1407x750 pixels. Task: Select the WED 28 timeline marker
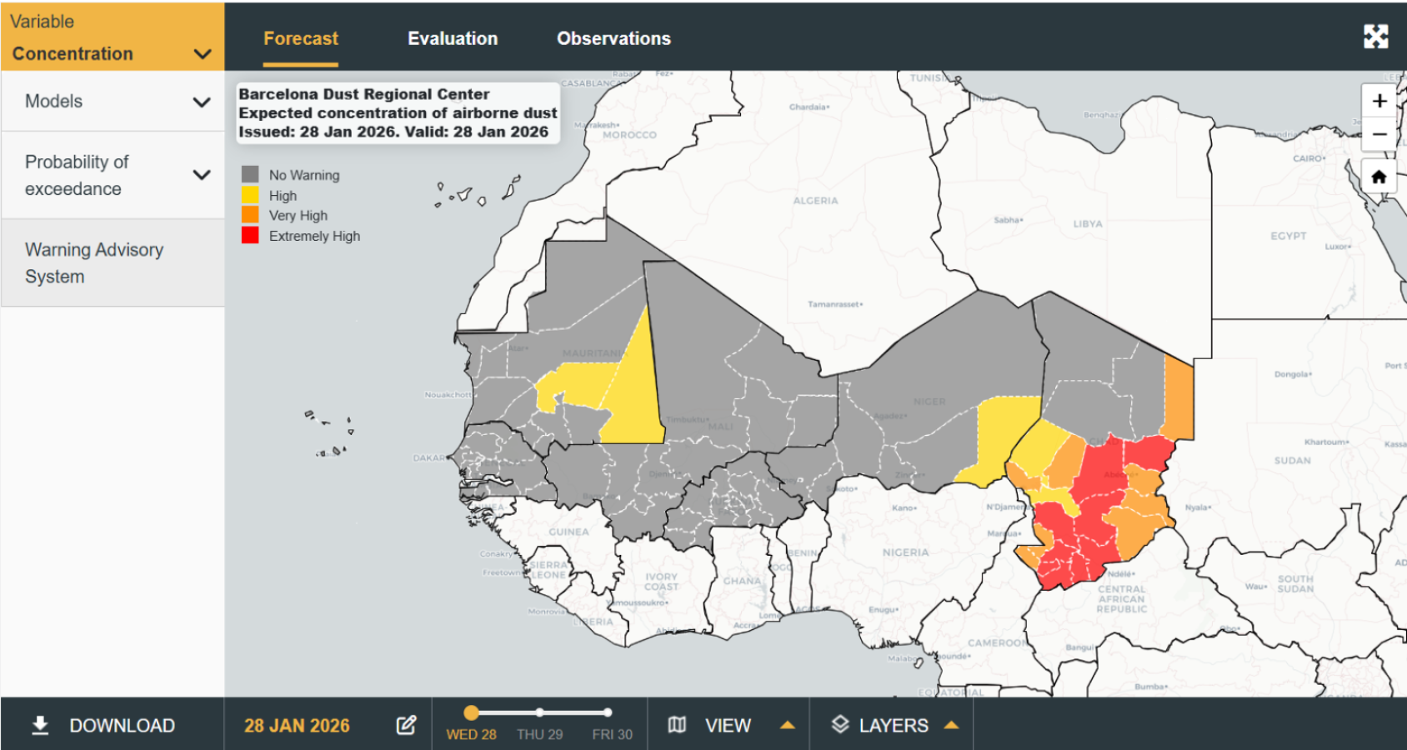(x=472, y=712)
